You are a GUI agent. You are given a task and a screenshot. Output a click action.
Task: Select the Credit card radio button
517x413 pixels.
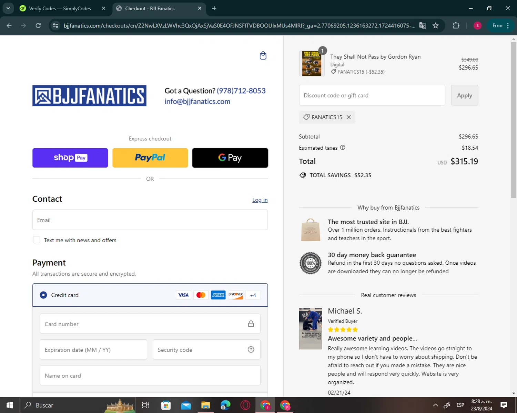[43, 295]
